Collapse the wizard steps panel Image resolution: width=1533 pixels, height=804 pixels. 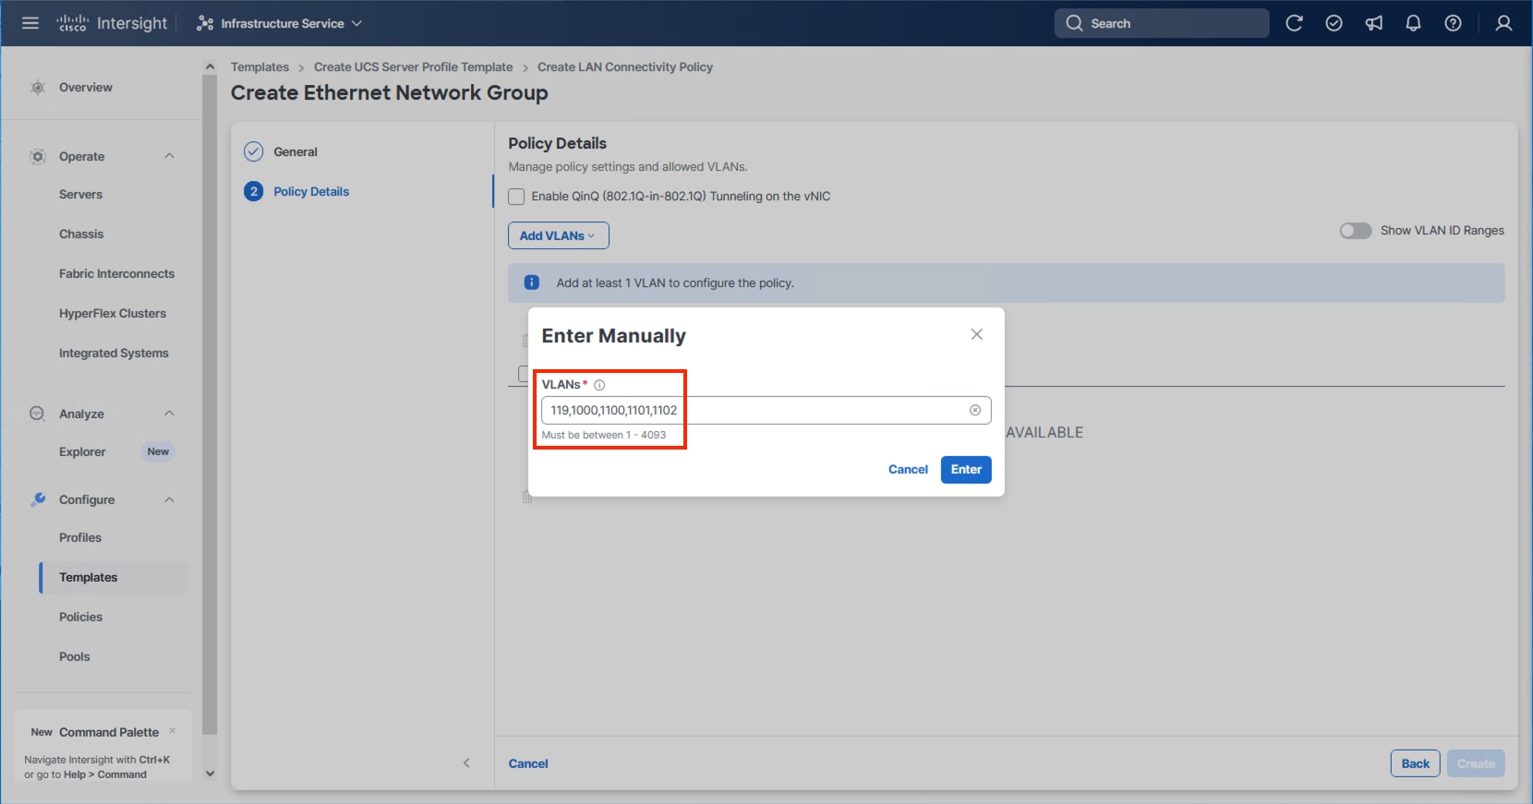466,762
